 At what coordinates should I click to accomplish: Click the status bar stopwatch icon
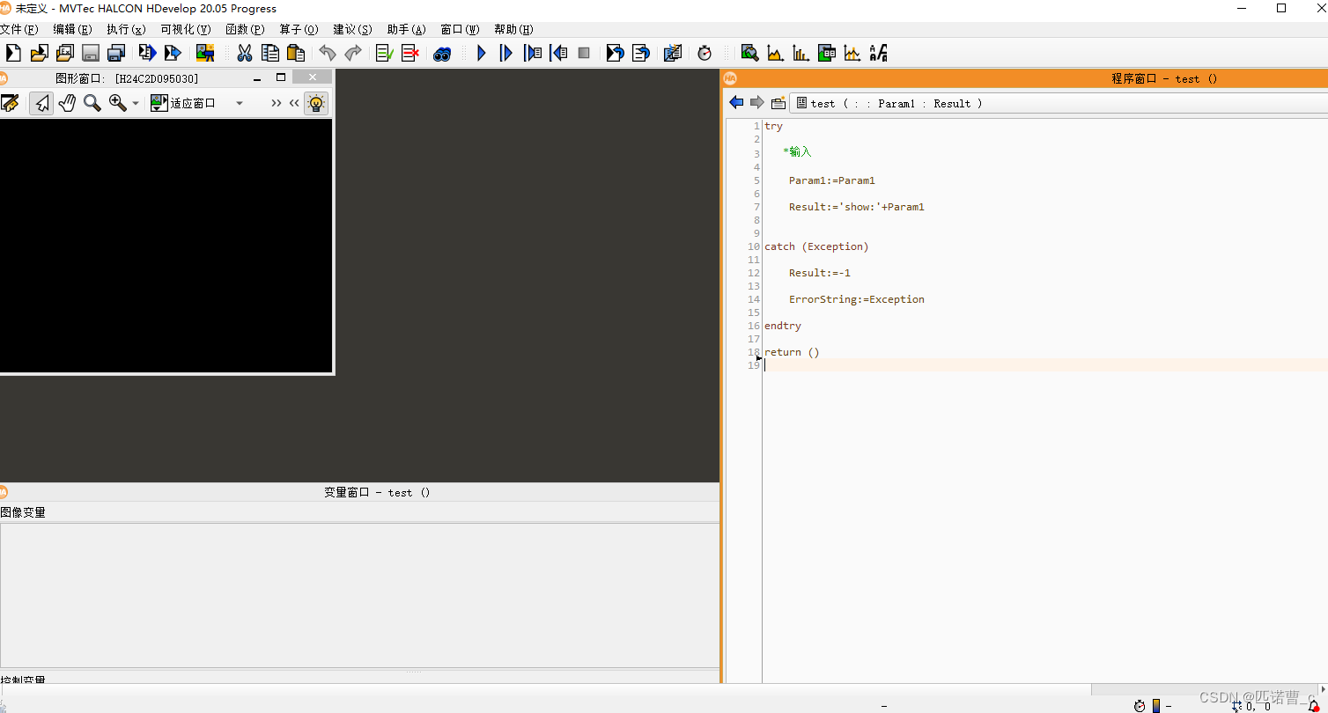[1140, 706]
